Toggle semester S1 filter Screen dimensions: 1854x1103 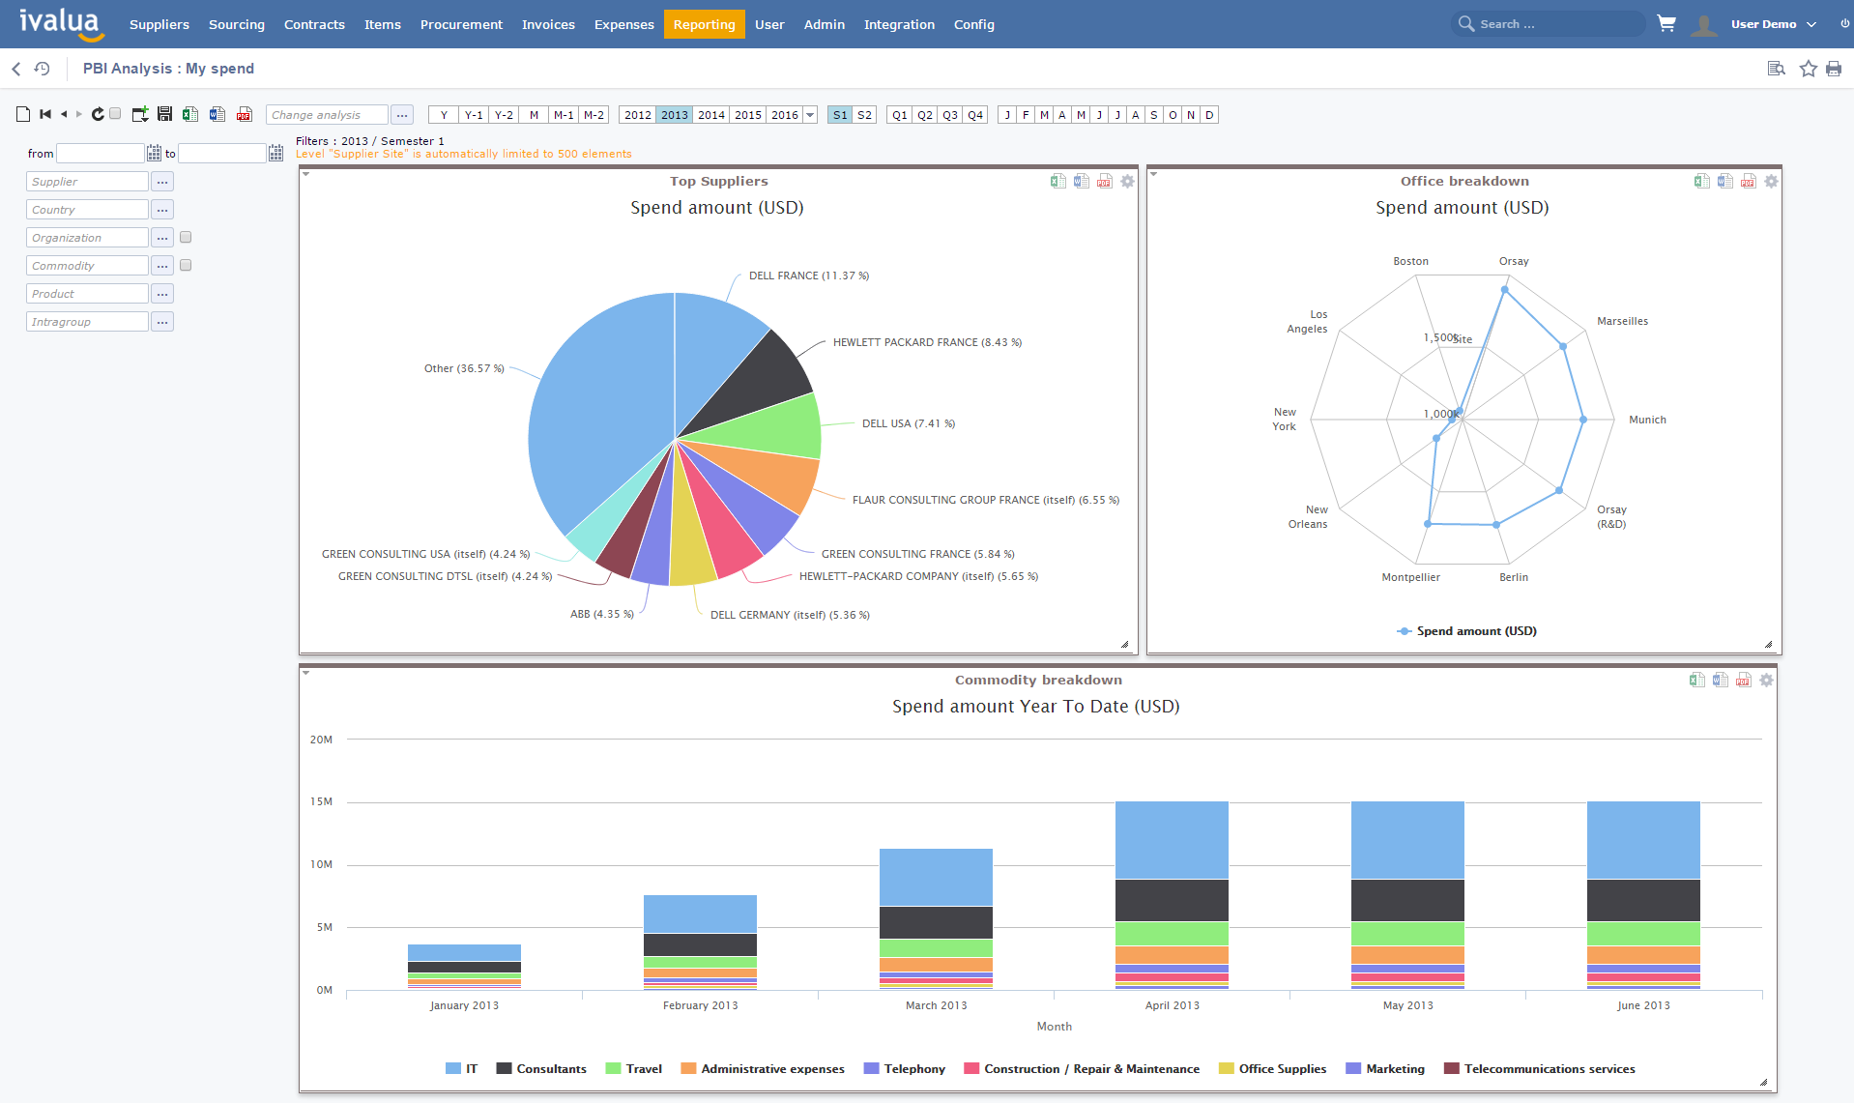[840, 115]
